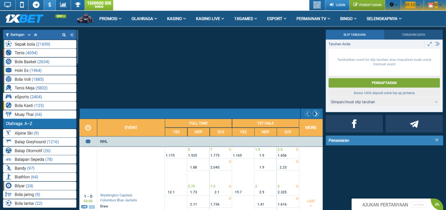Click the LOGIN button
This screenshot has width=446, height=210.
pyautogui.click(x=337, y=5)
